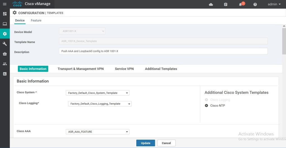The image size is (286, 148).
Task: Open the Administration people sidebar icon
Action: click(5, 64)
